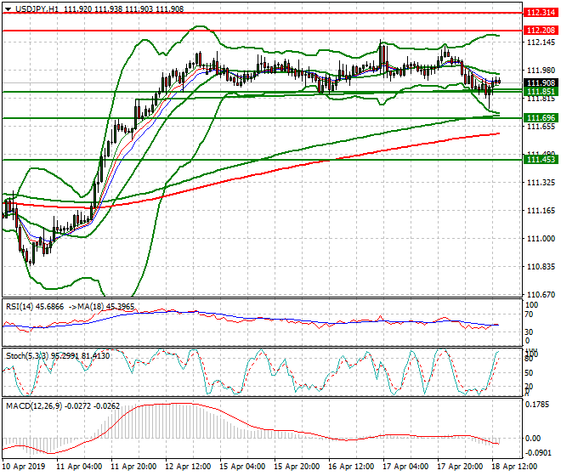The image size is (561, 476).
Task: Select the 15 Apr 20:00 time label
Action: coord(297,467)
